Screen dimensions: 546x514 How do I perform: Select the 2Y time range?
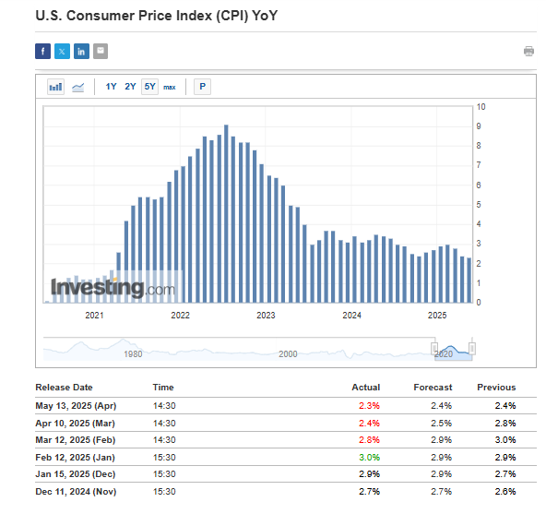click(130, 87)
